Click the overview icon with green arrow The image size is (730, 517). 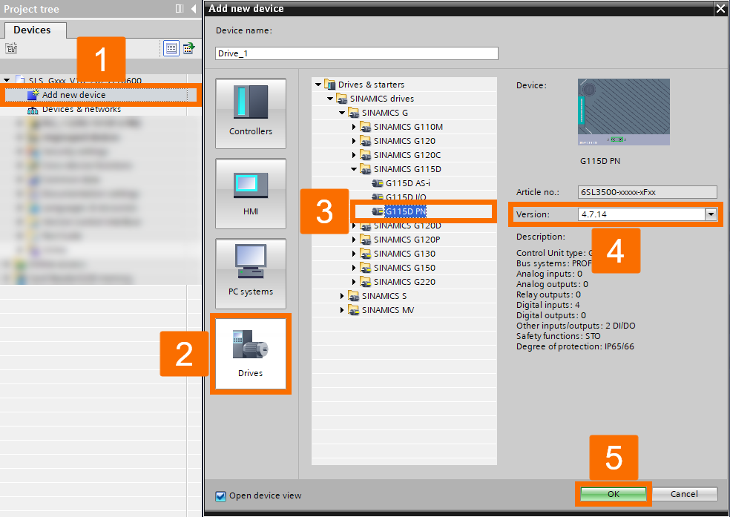[188, 48]
